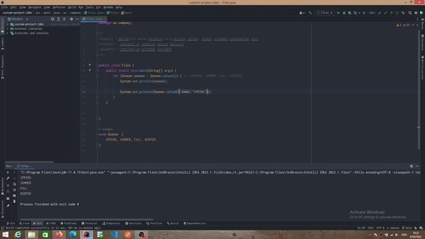Open the Profiler tool window button

154,223
